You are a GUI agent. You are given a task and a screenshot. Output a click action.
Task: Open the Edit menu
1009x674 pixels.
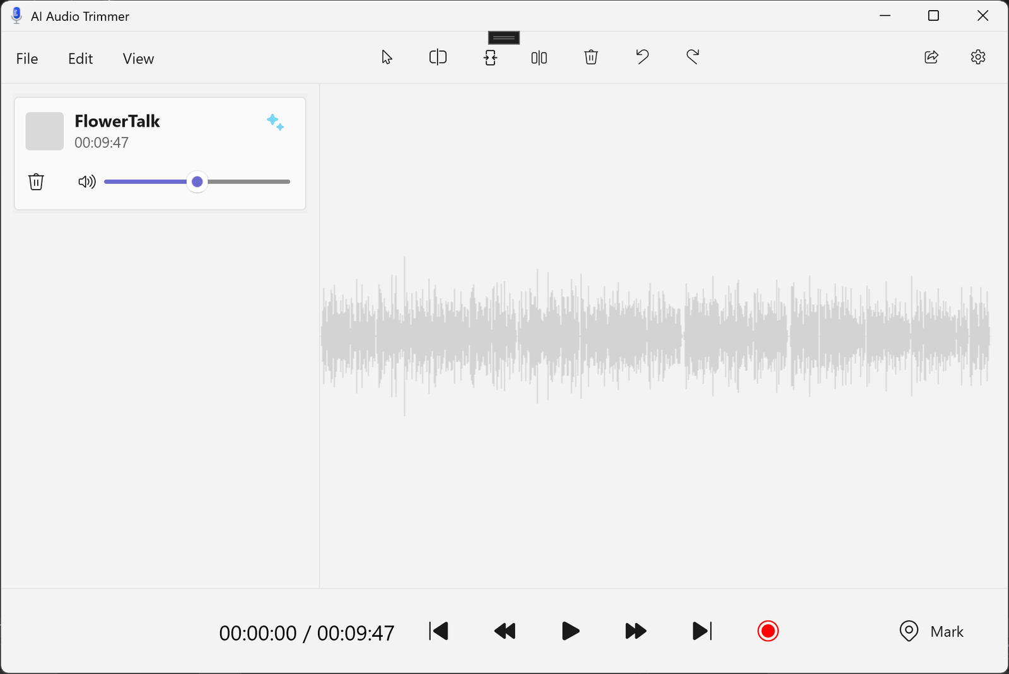click(x=81, y=59)
